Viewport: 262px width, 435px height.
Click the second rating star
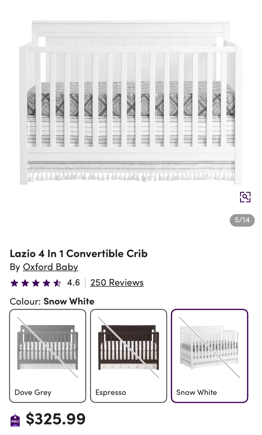(25, 283)
